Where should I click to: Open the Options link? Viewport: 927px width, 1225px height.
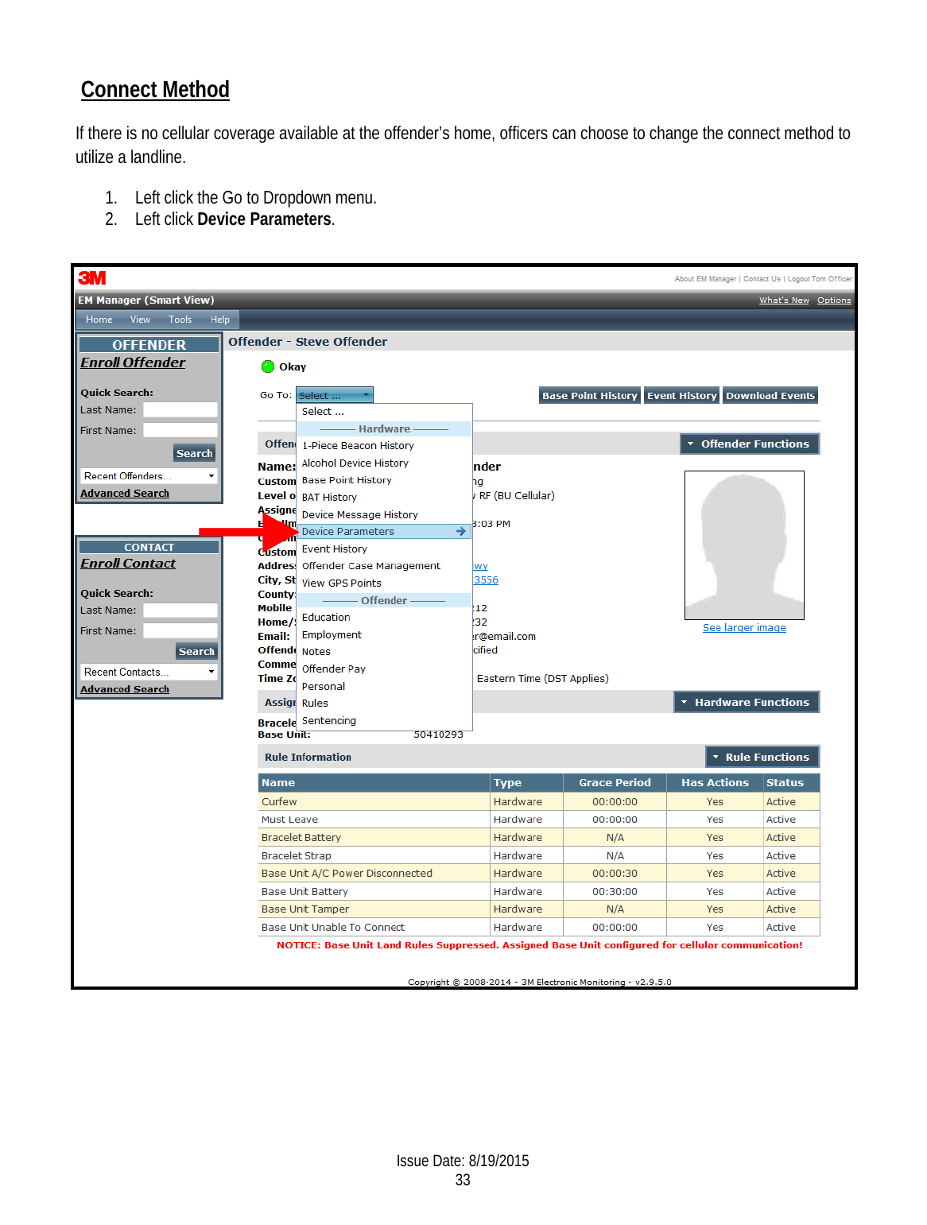tap(834, 300)
